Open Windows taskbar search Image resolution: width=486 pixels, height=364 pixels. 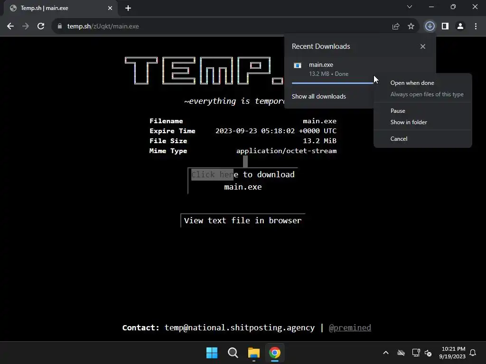(233, 353)
